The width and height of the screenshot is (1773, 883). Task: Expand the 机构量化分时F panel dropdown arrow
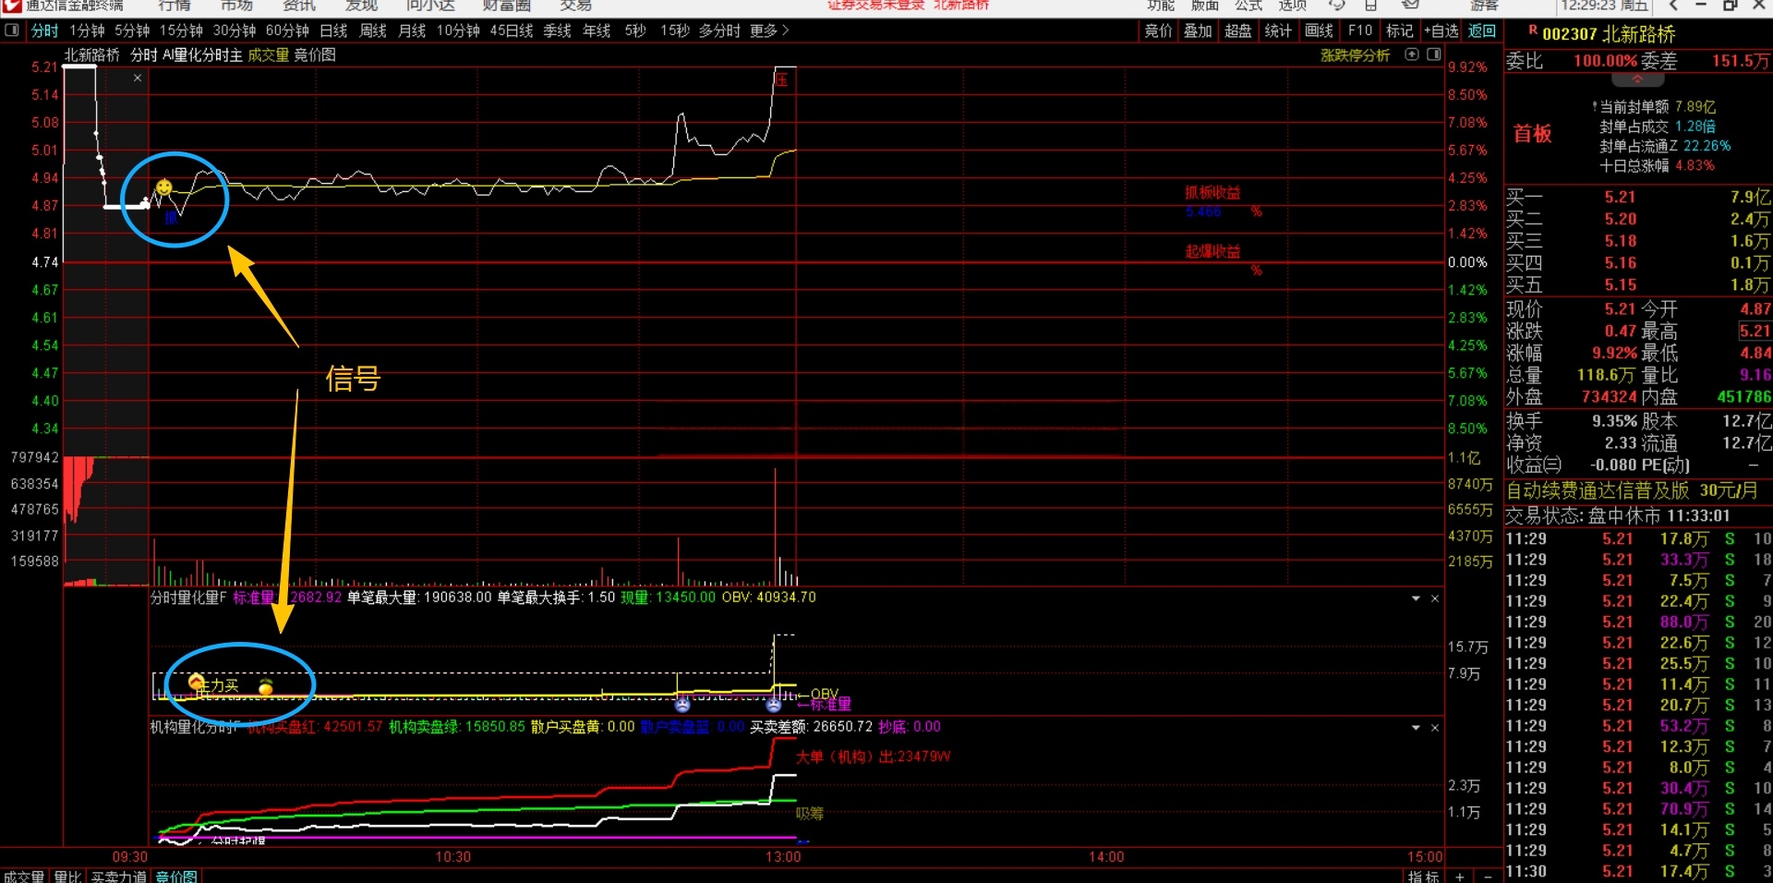[x=1416, y=728]
